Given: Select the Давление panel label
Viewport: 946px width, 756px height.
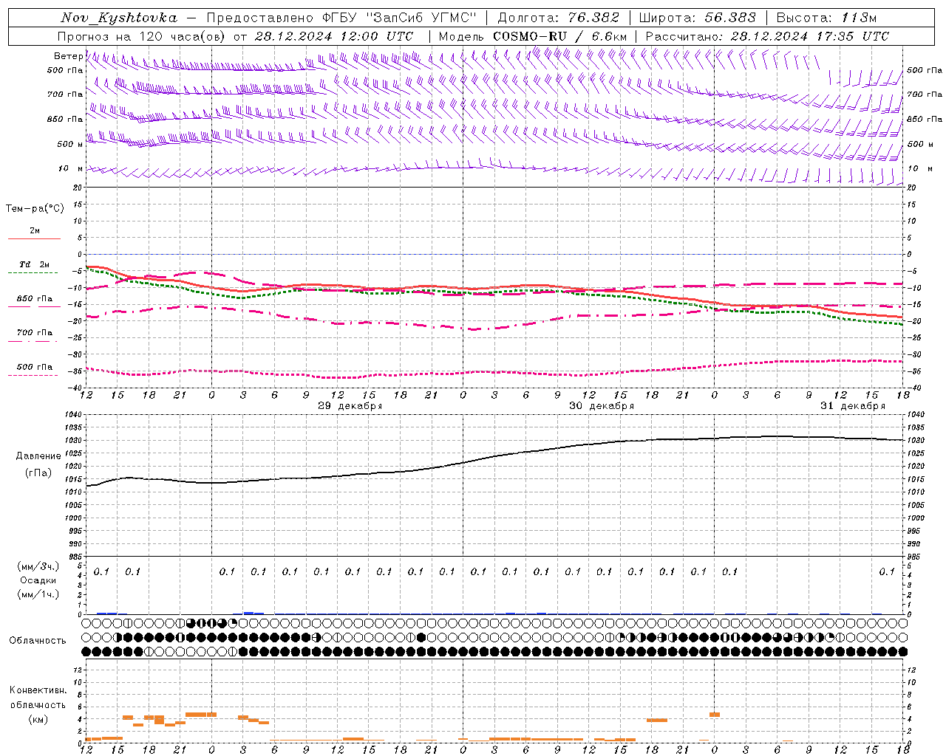Looking at the screenshot, I should click(x=38, y=456).
